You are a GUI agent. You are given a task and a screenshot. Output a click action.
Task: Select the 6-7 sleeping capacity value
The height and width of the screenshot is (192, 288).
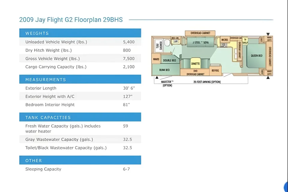[x=126, y=169]
